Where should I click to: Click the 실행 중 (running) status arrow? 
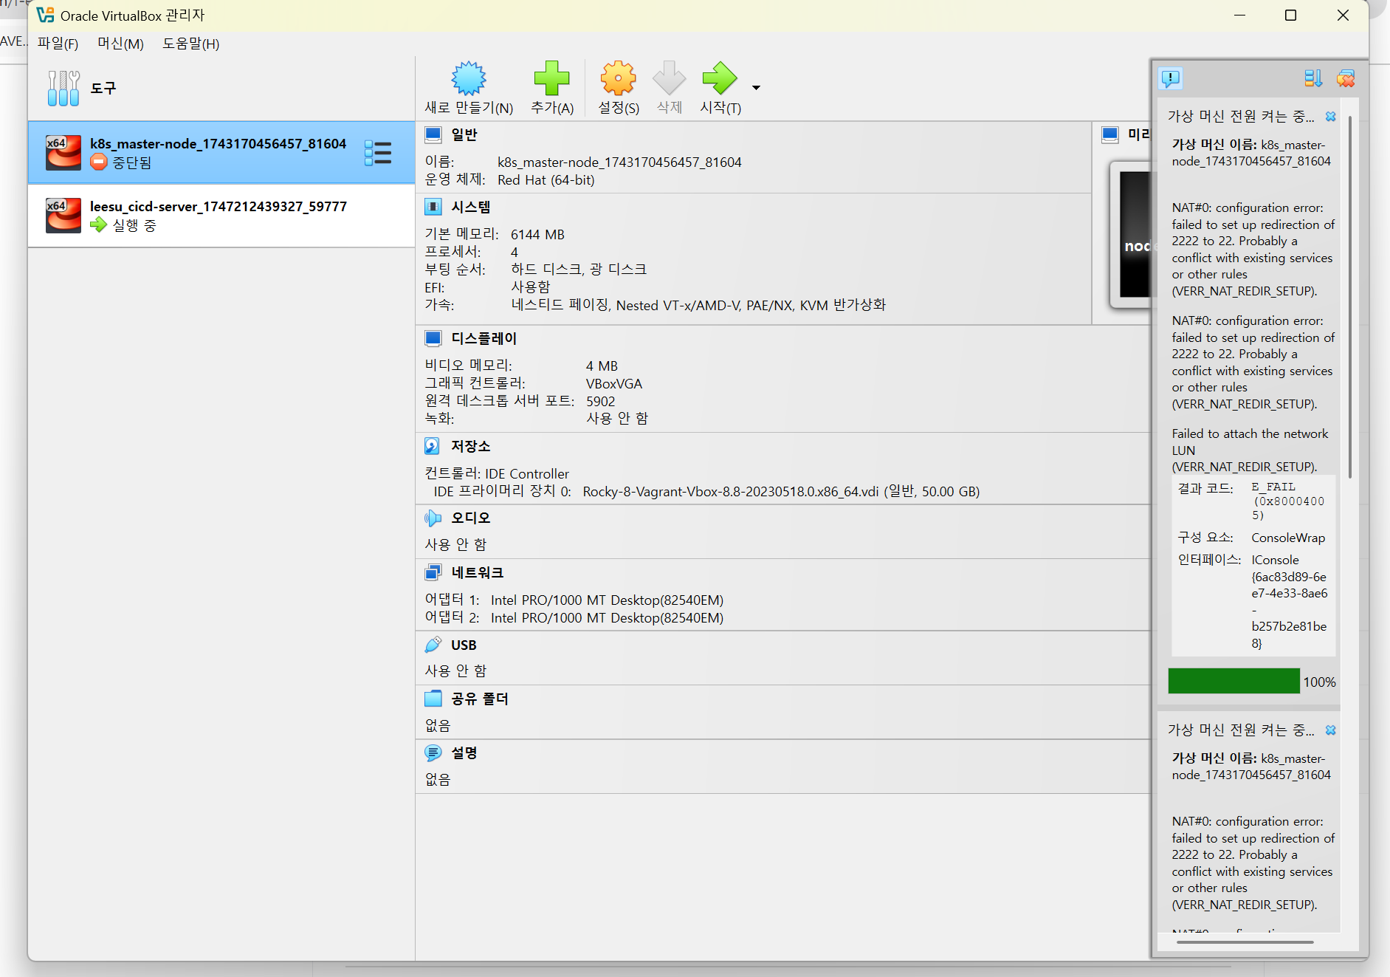(x=99, y=224)
